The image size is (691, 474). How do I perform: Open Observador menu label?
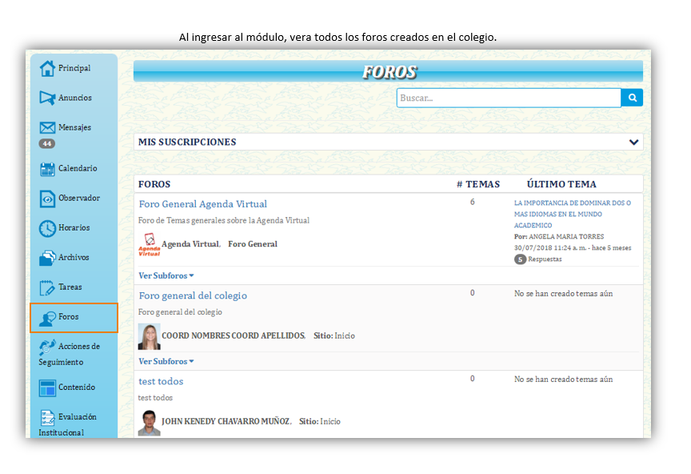(x=79, y=198)
